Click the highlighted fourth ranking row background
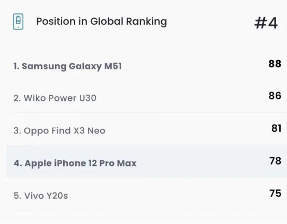Viewport: 287px width, 224px height. (147, 161)
